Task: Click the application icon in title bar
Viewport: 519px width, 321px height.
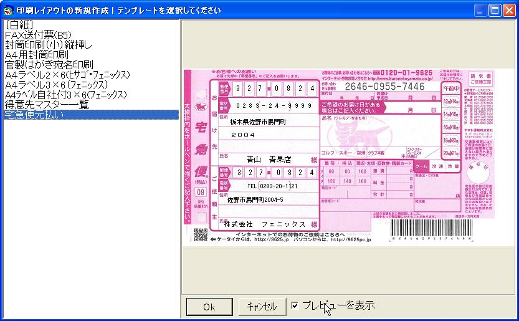Action: click(x=8, y=11)
